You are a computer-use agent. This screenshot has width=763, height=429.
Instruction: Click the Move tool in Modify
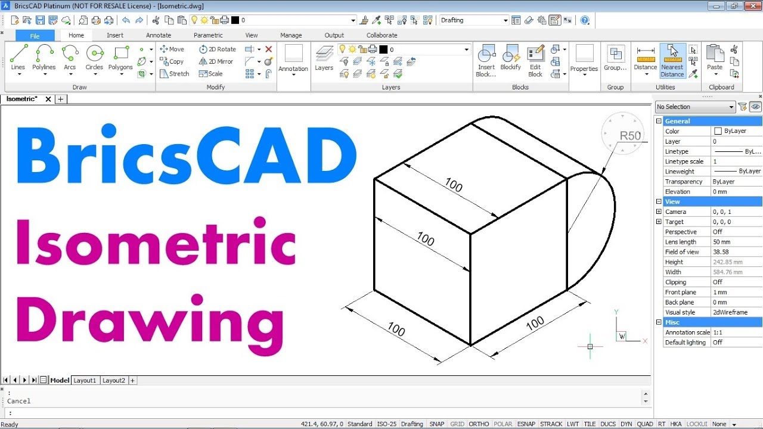pyautogui.click(x=172, y=49)
